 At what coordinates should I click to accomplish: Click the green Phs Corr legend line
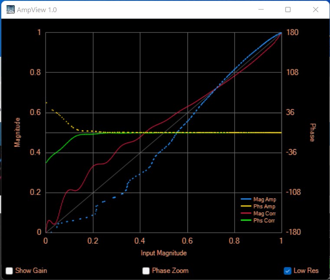pyautogui.click(x=246, y=221)
